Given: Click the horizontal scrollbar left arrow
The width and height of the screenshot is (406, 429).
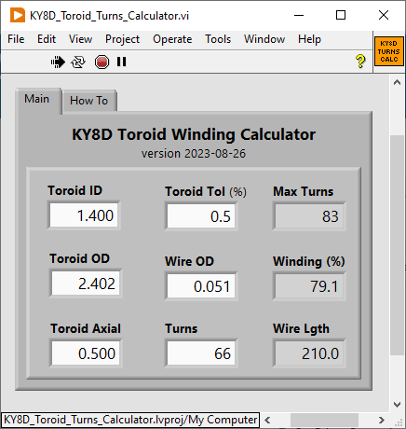Looking at the screenshot, I should pyautogui.click(x=267, y=421).
